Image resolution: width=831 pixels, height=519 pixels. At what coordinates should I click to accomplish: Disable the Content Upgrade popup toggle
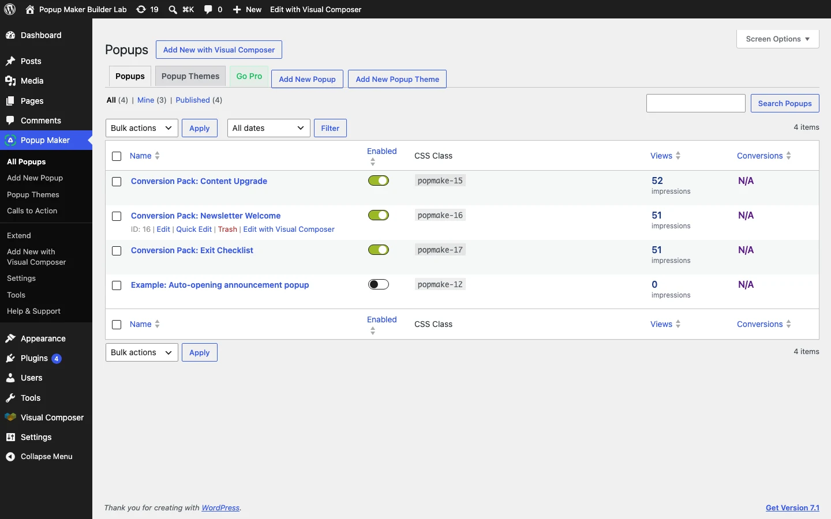(x=379, y=180)
